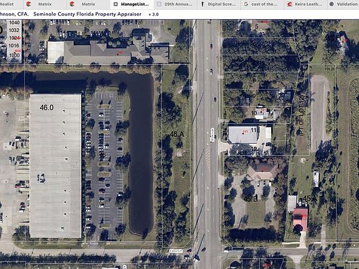Click the Google favicon on the cast tab

(x=246, y=4)
